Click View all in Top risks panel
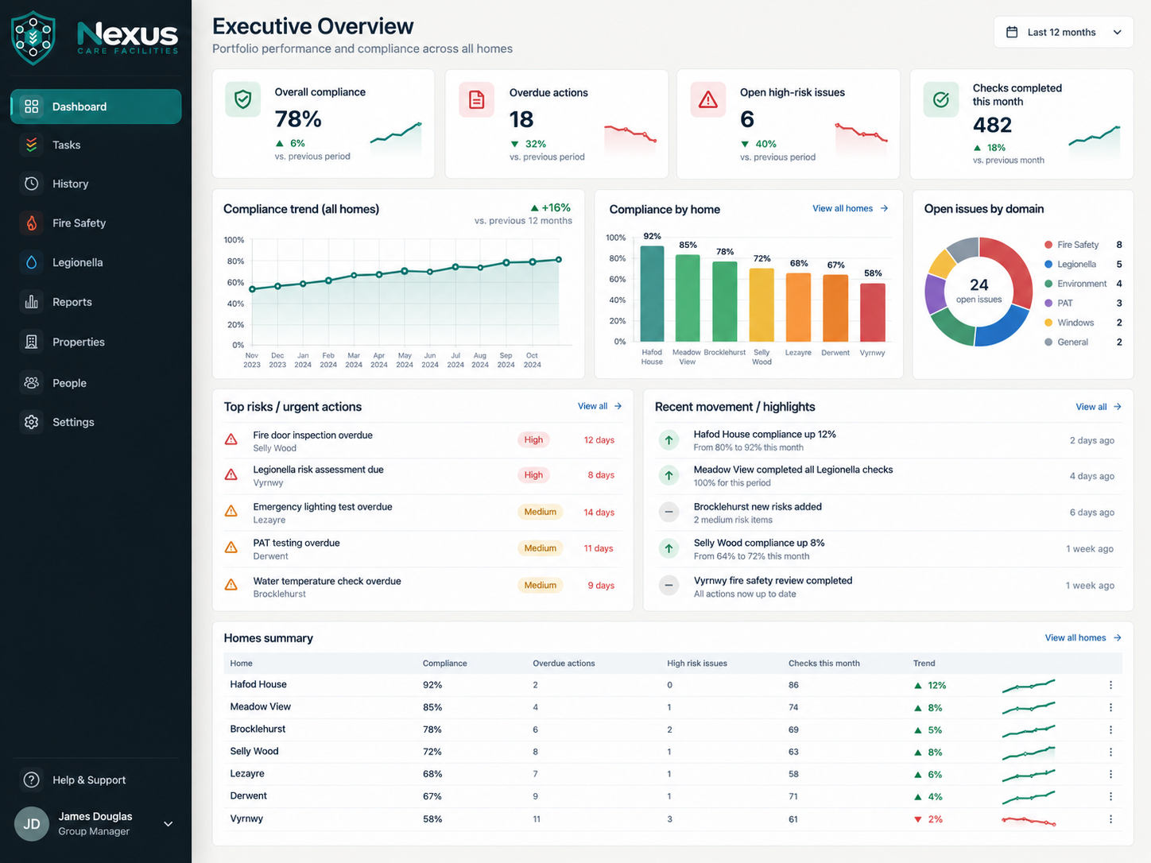This screenshot has width=1151, height=863. point(599,406)
